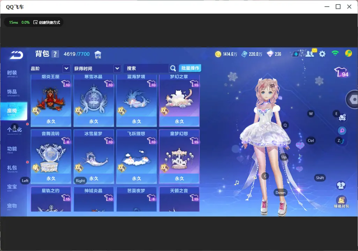
Task: Click the C key overlay
Action: pyautogui.click(x=265, y=176)
